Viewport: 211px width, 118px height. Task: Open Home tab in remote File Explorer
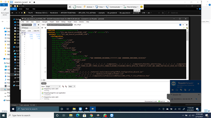pos(20,9)
